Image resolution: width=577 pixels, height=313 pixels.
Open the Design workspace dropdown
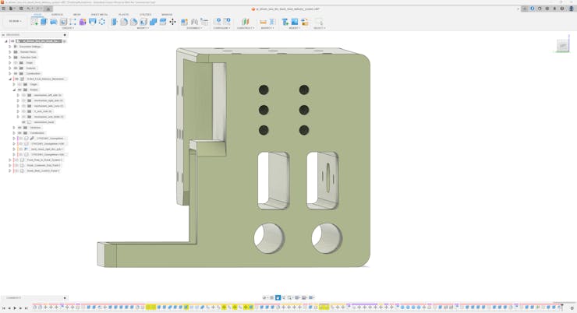(x=15, y=22)
